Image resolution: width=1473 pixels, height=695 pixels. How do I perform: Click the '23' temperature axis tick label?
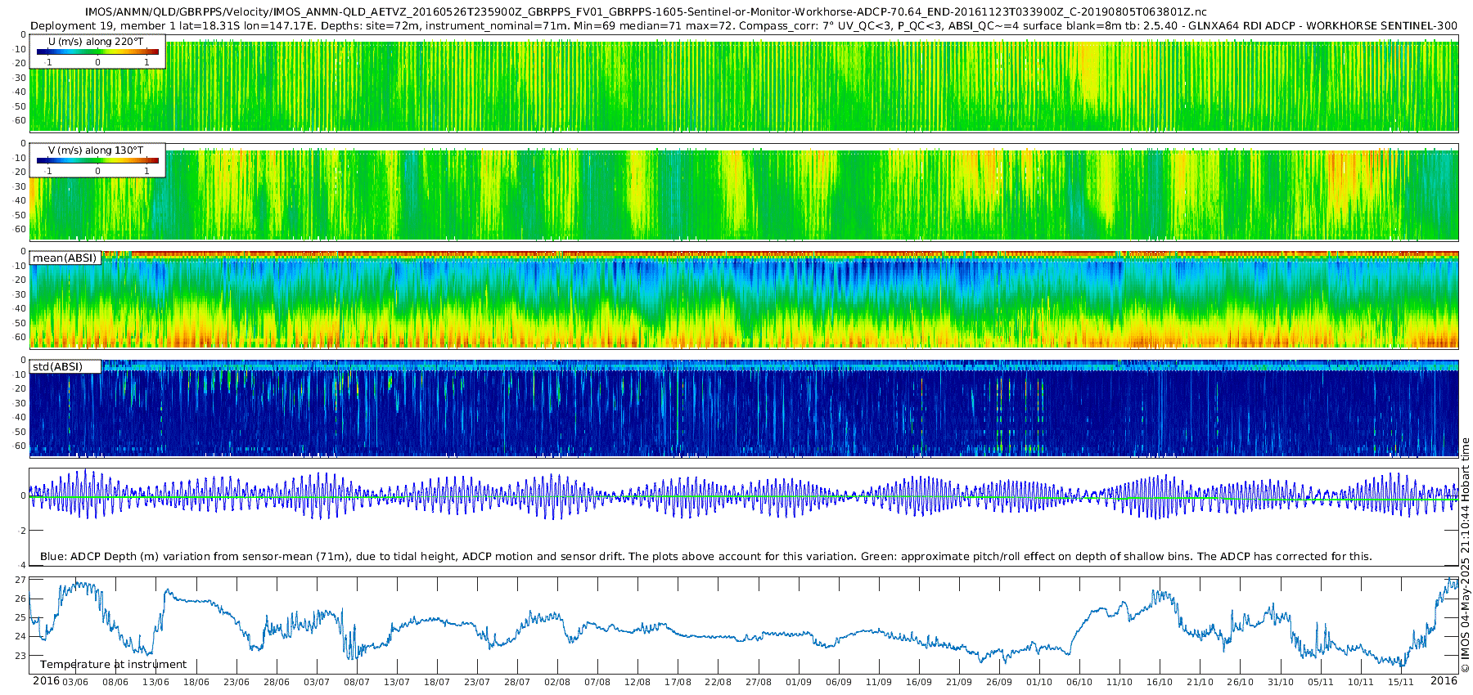(x=21, y=656)
